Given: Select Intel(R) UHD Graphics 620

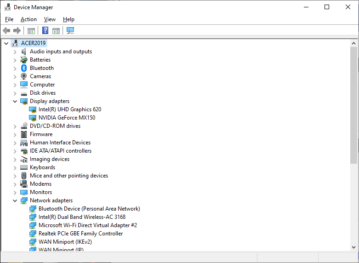Looking at the screenshot, I should tap(70, 109).
